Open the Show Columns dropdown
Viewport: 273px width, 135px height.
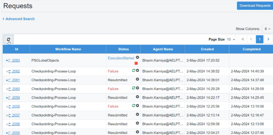pyautogui.click(x=267, y=29)
